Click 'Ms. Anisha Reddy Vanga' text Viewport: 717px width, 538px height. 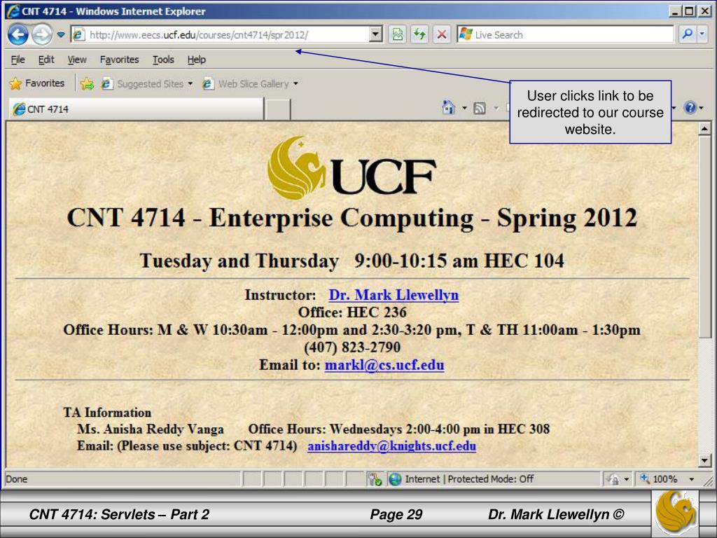151,429
